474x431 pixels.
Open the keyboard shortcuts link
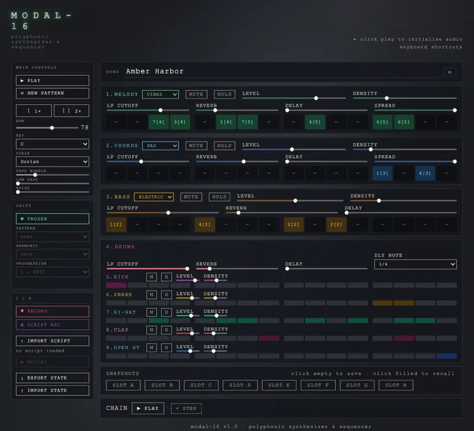tap(431, 47)
